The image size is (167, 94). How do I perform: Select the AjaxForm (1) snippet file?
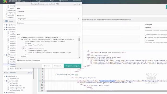point(14,79)
